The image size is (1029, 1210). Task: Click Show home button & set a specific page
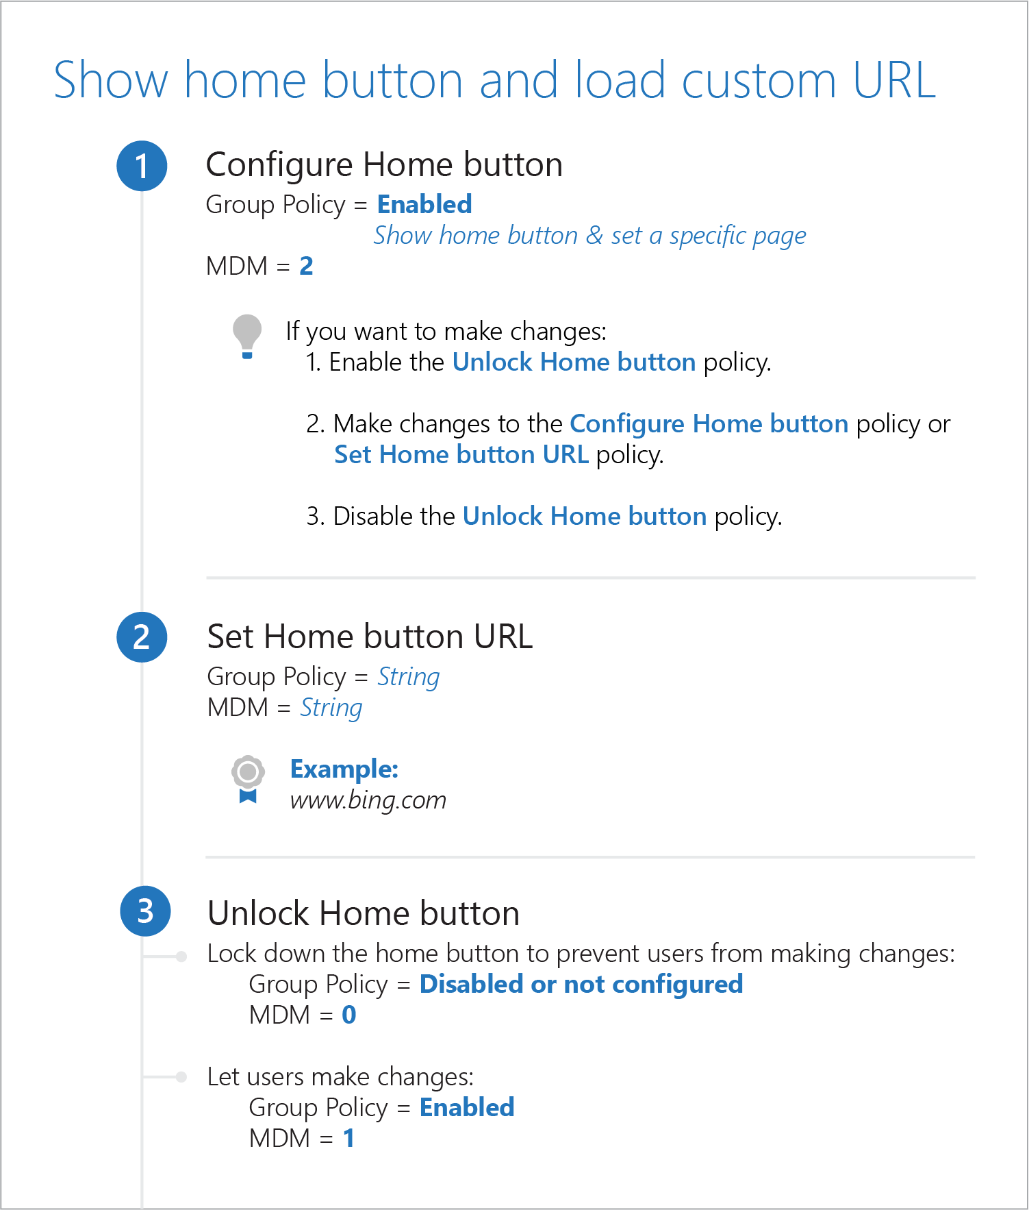coord(589,235)
